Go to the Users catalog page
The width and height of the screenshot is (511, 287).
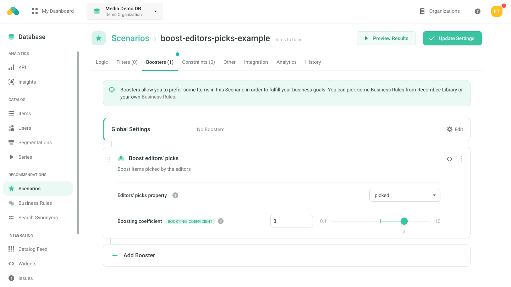24,128
